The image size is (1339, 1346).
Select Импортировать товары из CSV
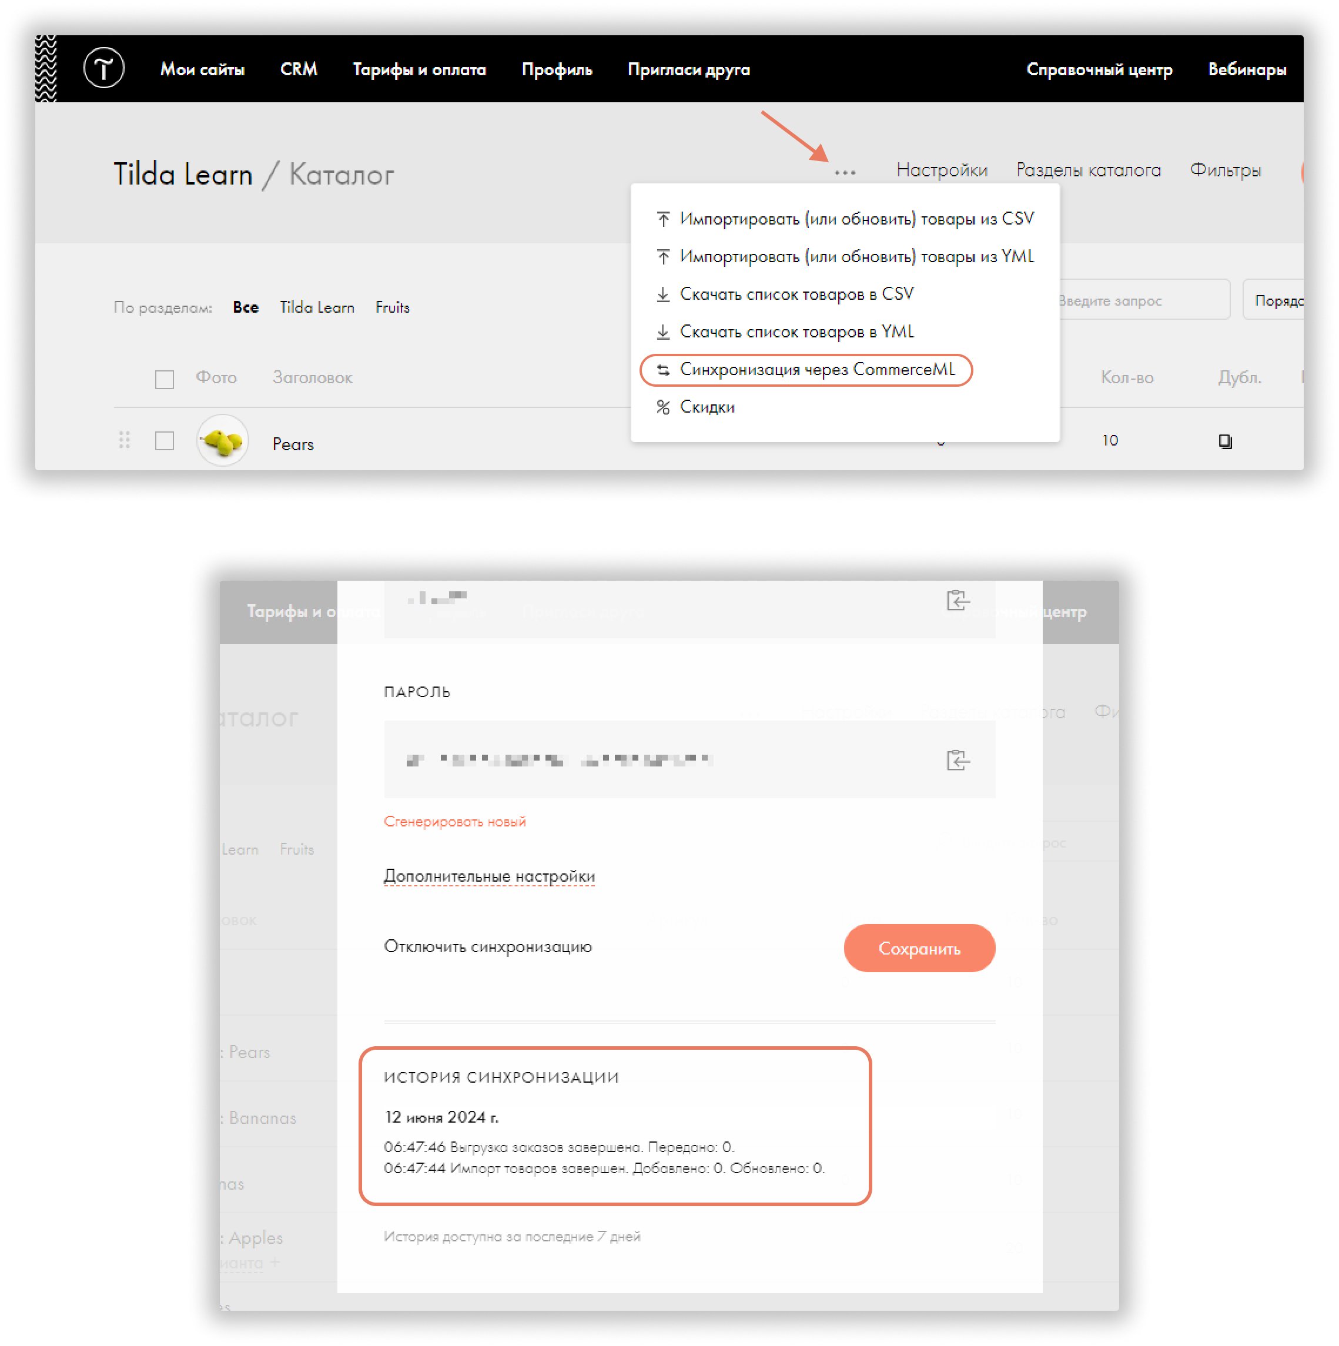(x=845, y=219)
